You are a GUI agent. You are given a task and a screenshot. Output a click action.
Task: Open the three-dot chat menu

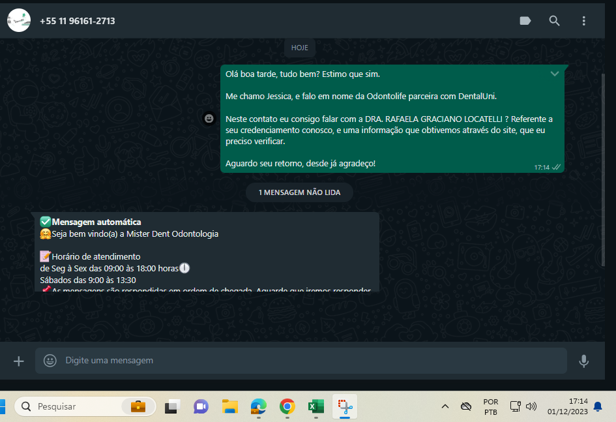584,21
